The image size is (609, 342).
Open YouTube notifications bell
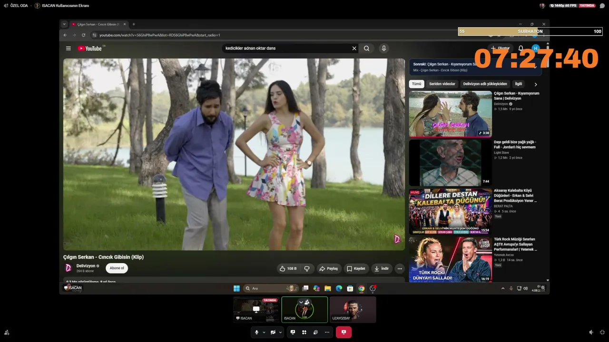point(521,48)
